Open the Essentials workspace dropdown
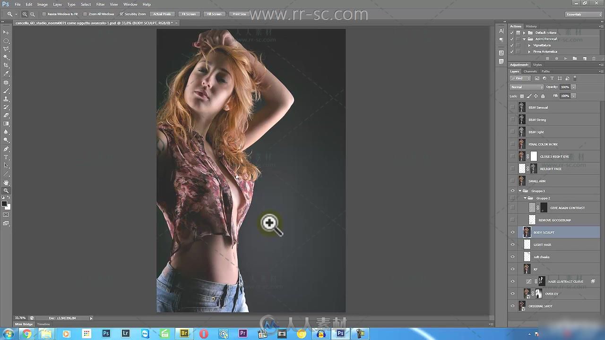The width and height of the screenshot is (605, 340). (584, 14)
